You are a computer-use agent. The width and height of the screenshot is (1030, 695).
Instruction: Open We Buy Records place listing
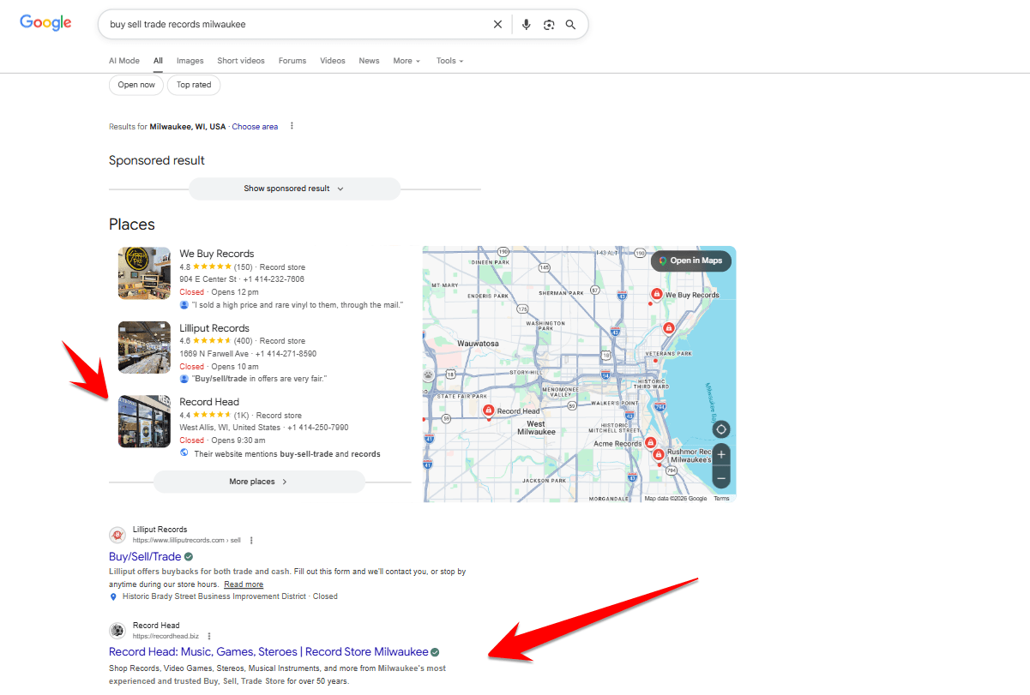(216, 254)
